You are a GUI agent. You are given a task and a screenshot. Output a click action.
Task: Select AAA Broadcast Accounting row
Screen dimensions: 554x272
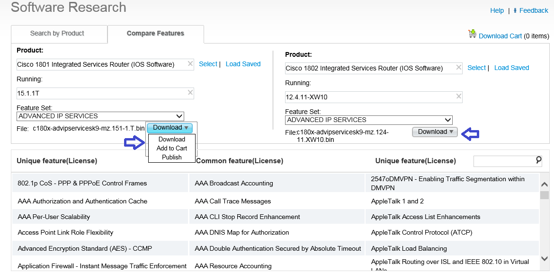coord(277,183)
